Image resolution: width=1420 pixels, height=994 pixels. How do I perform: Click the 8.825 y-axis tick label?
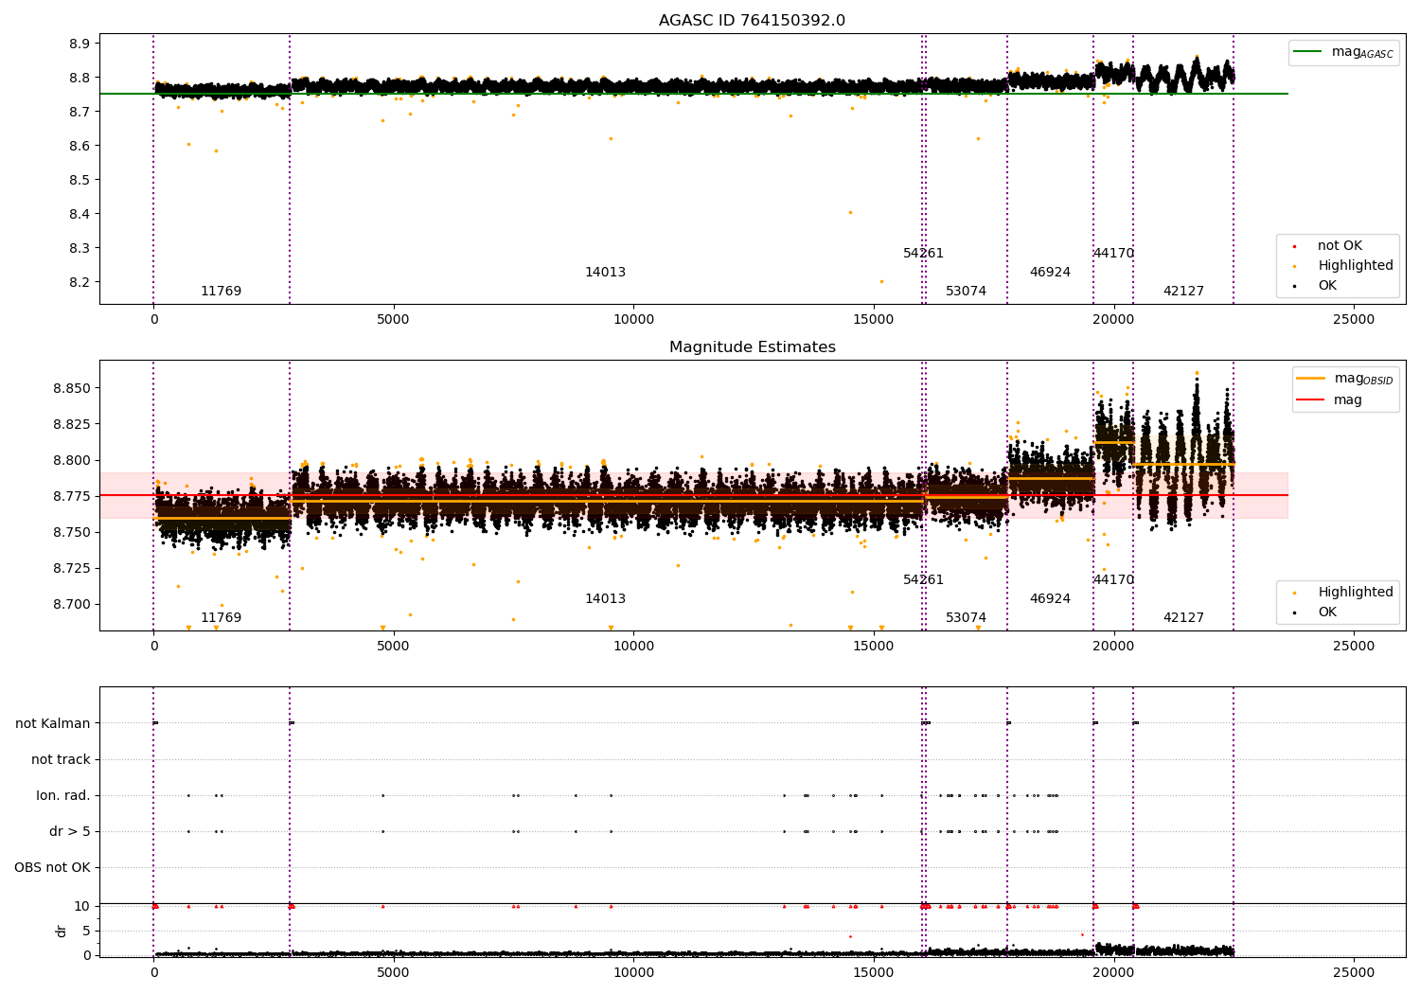(x=72, y=424)
